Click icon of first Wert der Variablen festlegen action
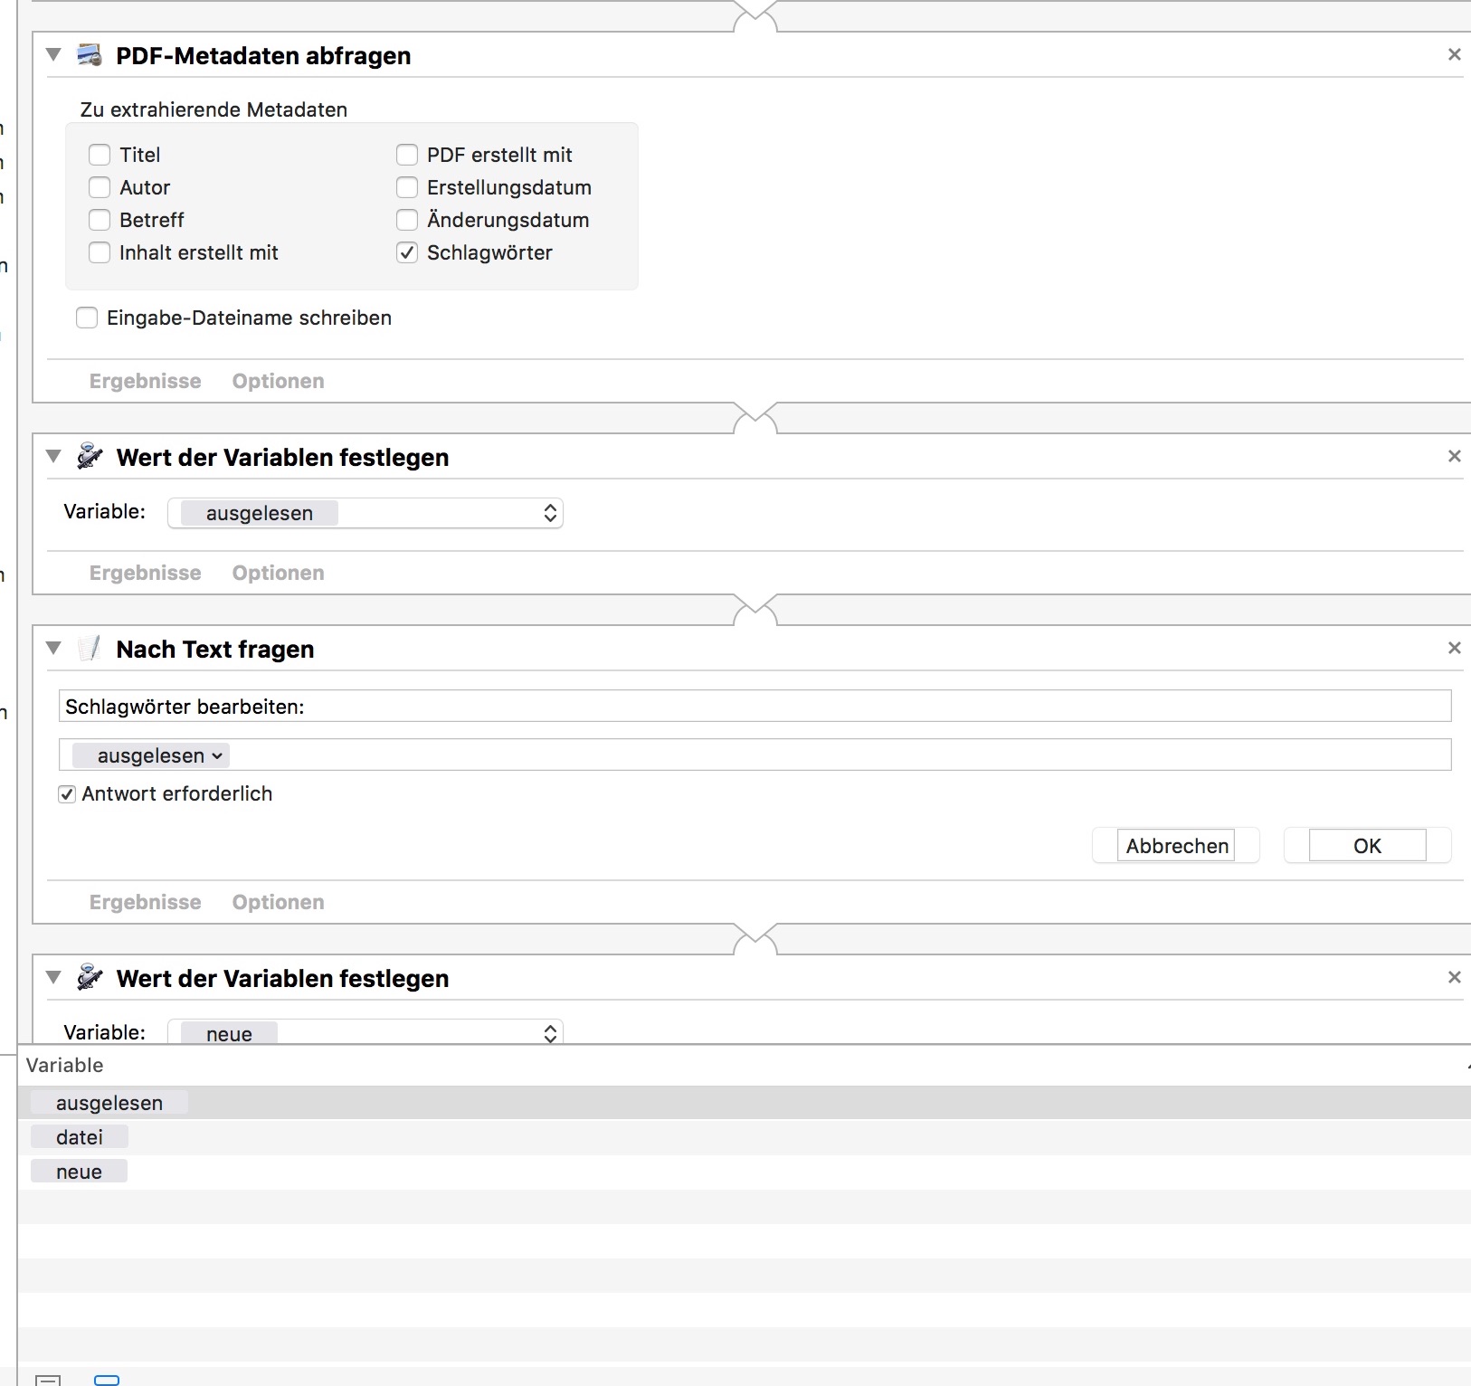This screenshot has height=1386, width=1471. pos(90,457)
